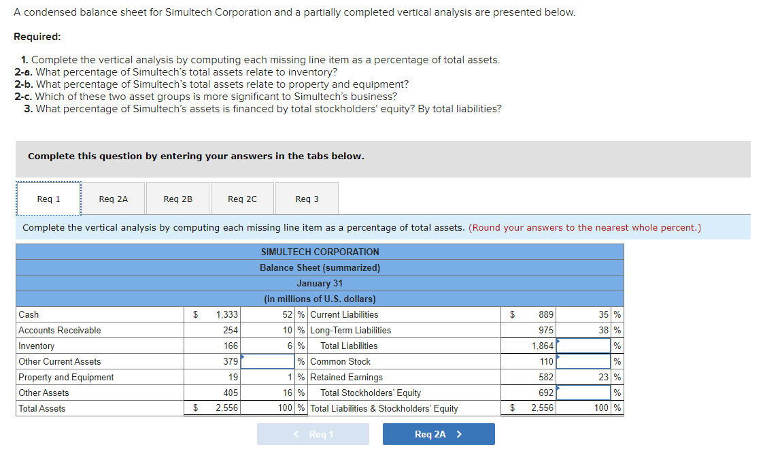Image resolution: width=765 pixels, height=464 pixels.
Task: Switch to the Req 2A tab
Action: [113, 198]
